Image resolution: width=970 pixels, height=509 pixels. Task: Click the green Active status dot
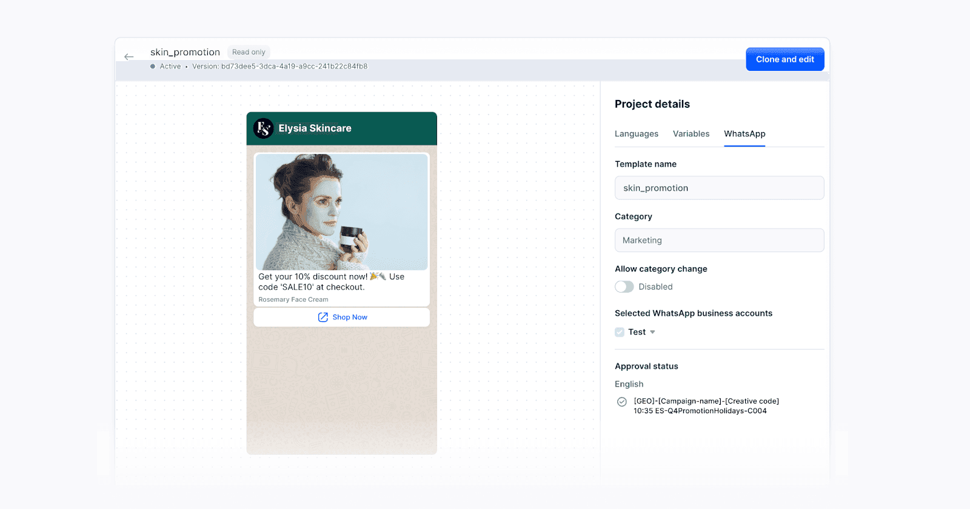click(153, 67)
